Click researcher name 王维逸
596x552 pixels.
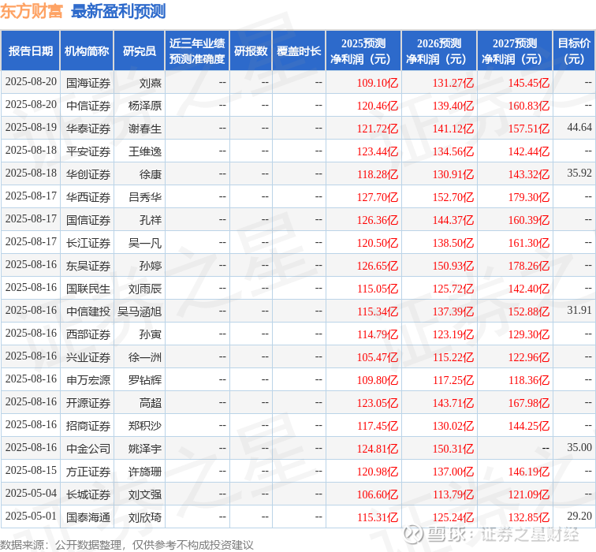145,151
